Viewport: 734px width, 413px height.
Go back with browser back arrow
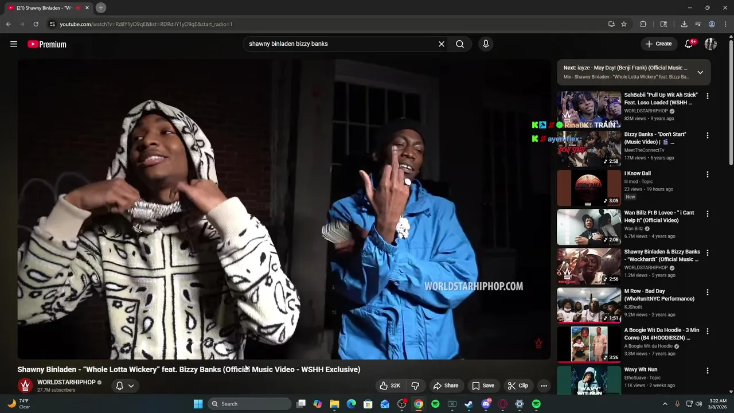click(x=9, y=24)
